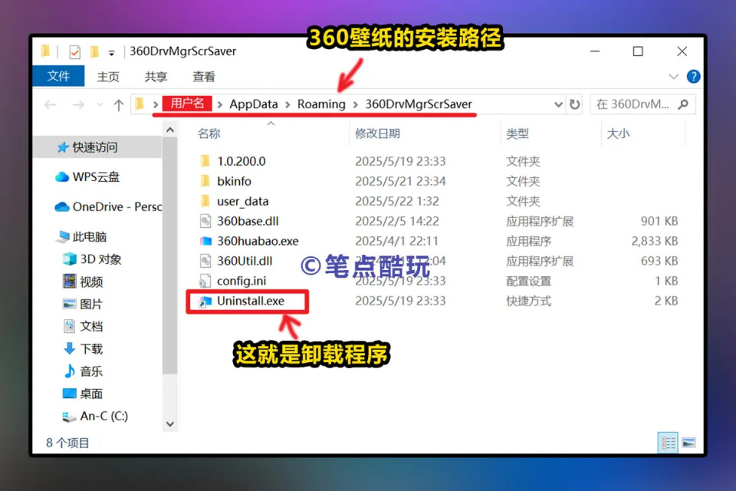This screenshot has height=491, width=736.
Task: Click new folder quick access icon
Action: pyautogui.click(x=94, y=51)
